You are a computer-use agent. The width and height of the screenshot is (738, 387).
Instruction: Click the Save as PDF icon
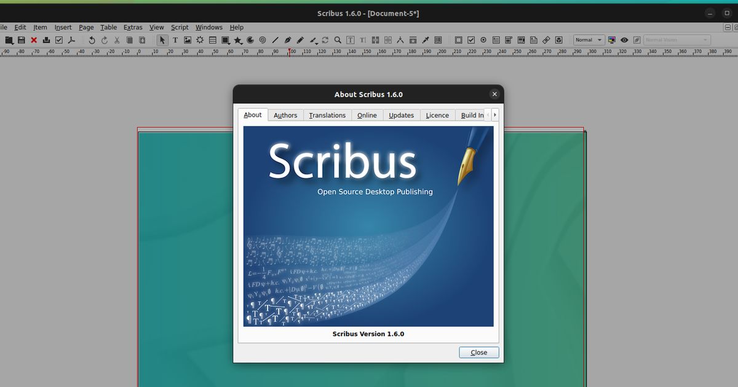coord(71,40)
